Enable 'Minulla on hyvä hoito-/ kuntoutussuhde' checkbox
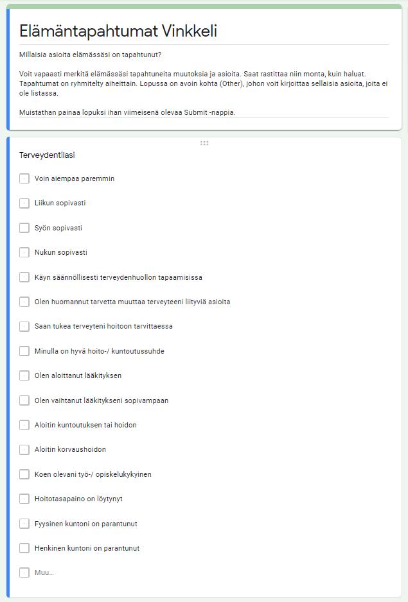 coord(24,351)
